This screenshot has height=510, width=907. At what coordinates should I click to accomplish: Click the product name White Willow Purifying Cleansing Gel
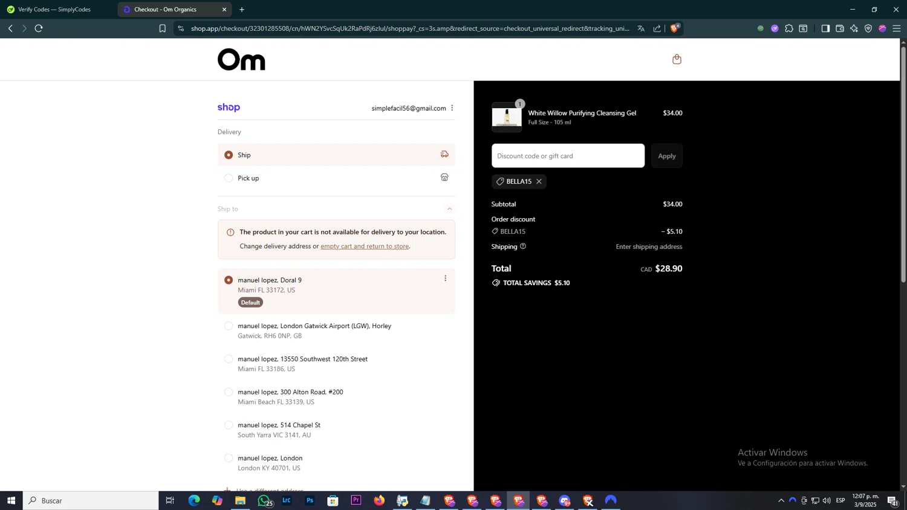click(582, 113)
